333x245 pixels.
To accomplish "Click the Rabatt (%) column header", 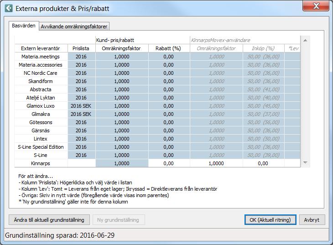I will [x=169, y=48].
